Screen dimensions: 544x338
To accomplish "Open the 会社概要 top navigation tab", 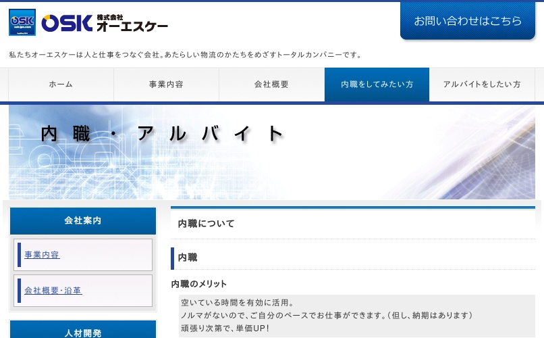I will (271, 84).
